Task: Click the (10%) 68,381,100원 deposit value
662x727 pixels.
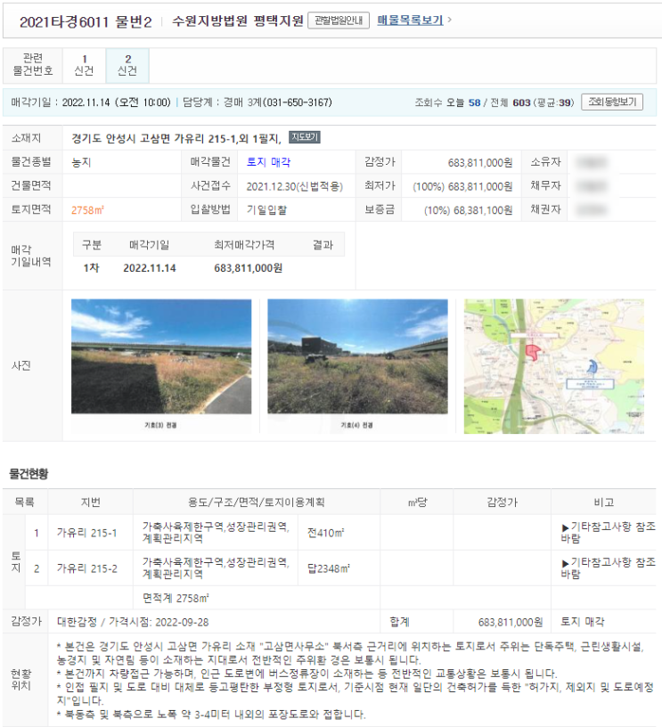Action: coord(469,210)
